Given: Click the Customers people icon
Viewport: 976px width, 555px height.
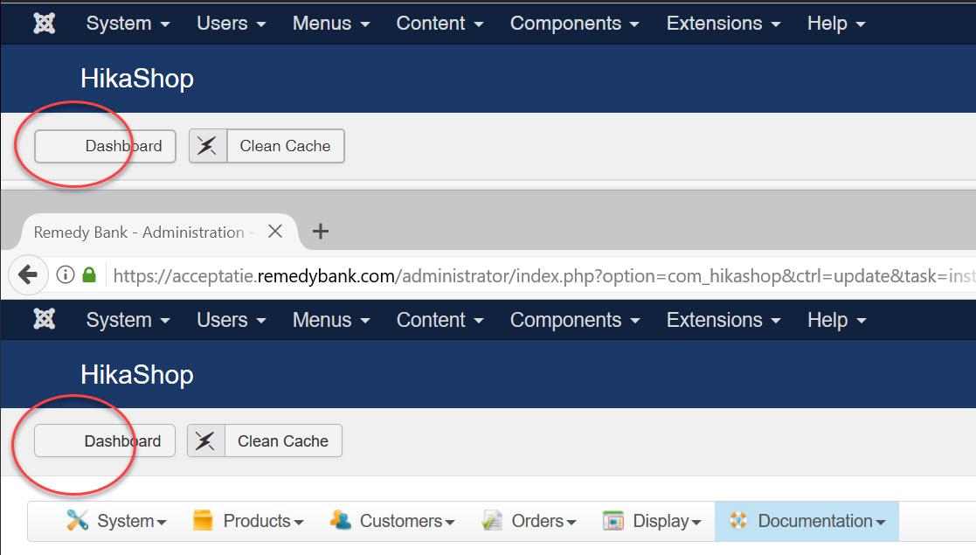Looking at the screenshot, I should [341, 520].
